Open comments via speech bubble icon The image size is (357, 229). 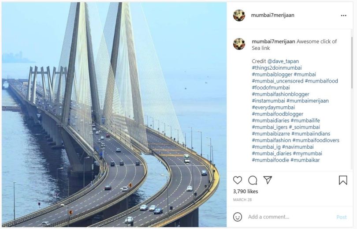253,180
